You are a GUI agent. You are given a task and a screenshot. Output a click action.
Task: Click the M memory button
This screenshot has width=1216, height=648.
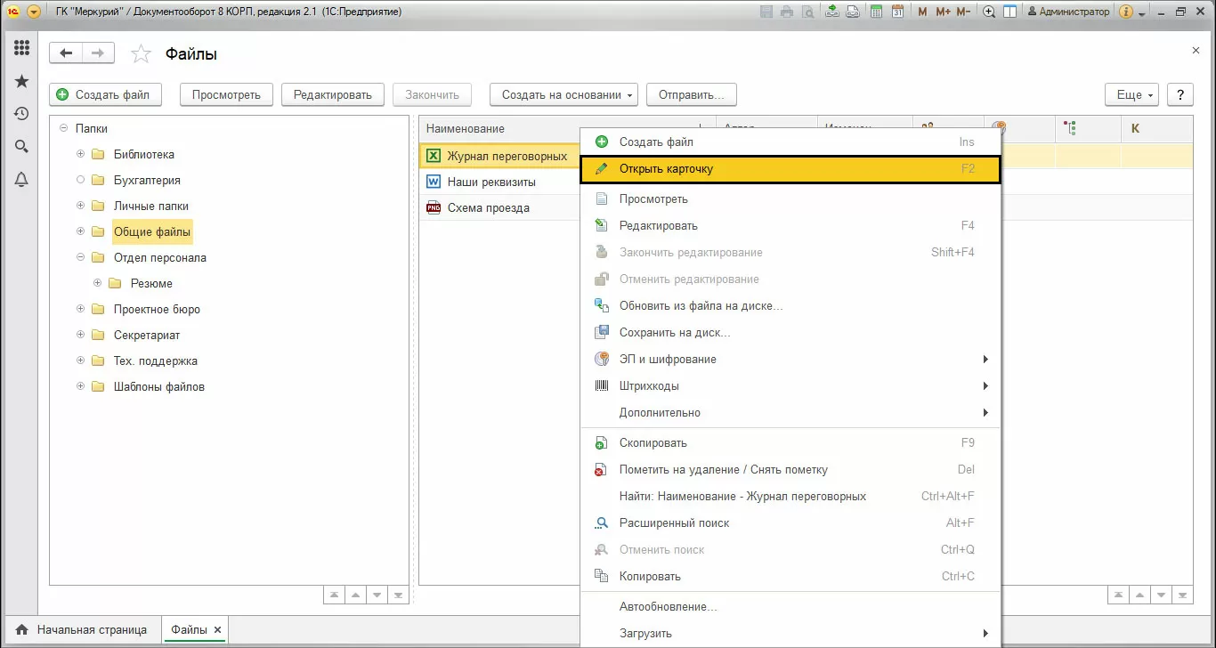point(922,12)
